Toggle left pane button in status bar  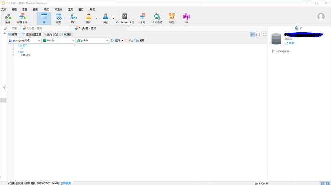click(x=322, y=183)
